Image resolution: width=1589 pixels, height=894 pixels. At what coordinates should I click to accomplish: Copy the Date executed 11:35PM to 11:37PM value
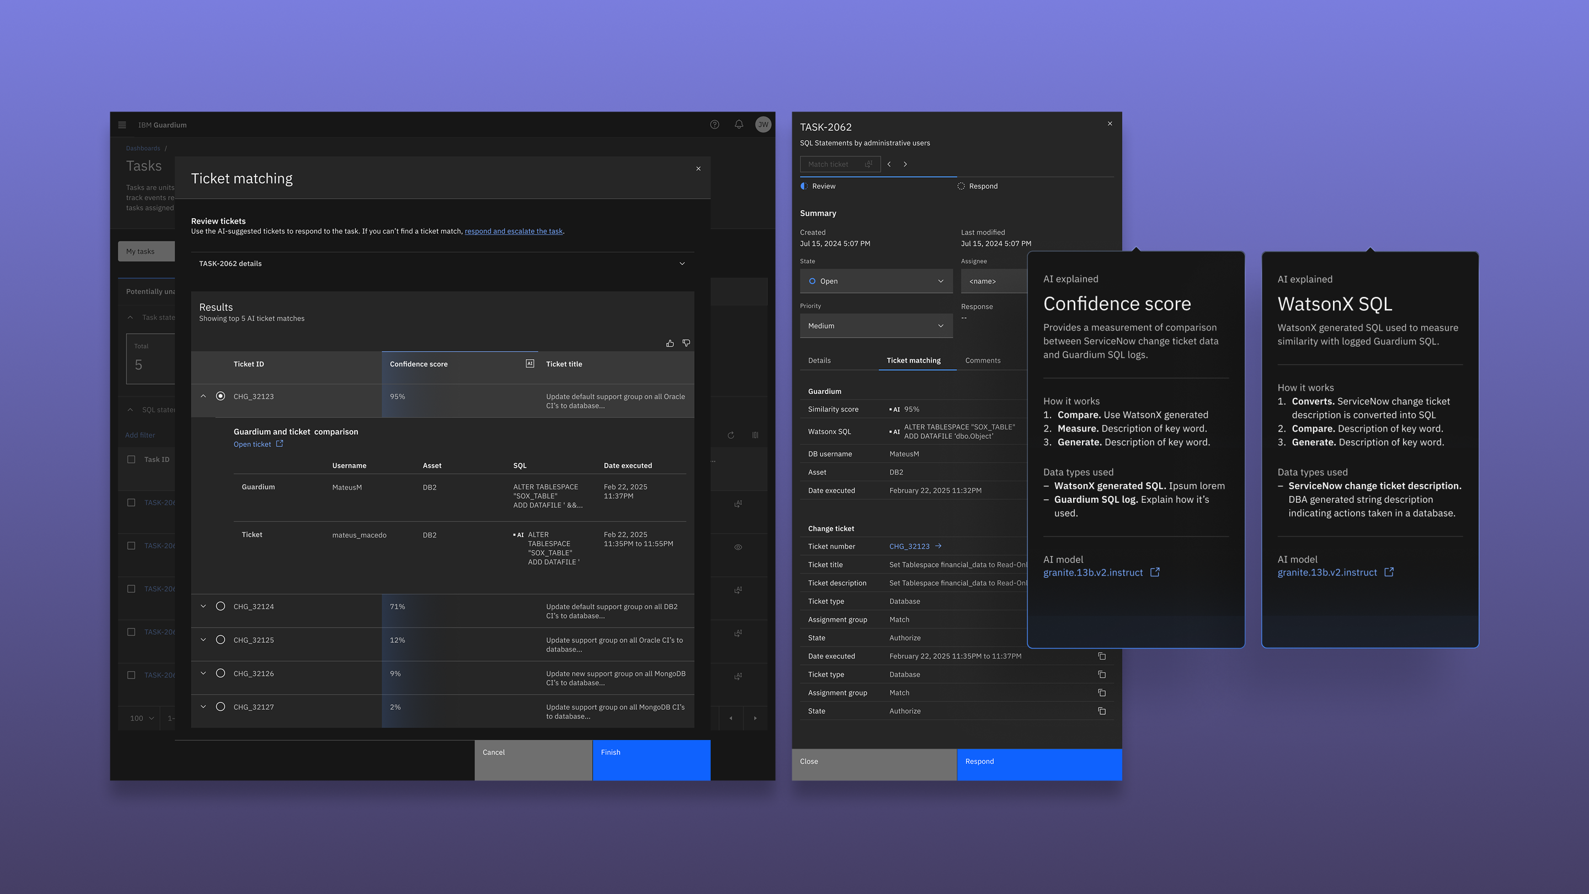(x=1102, y=657)
